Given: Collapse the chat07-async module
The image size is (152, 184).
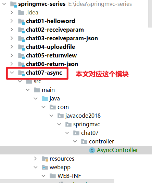Looking at the screenshot, I should [x=12, y=73].
